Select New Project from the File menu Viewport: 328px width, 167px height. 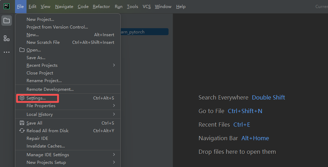(x=40, y=19)
